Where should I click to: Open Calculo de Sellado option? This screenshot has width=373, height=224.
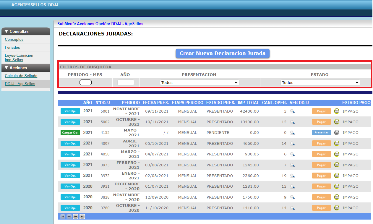click(21, 76)
